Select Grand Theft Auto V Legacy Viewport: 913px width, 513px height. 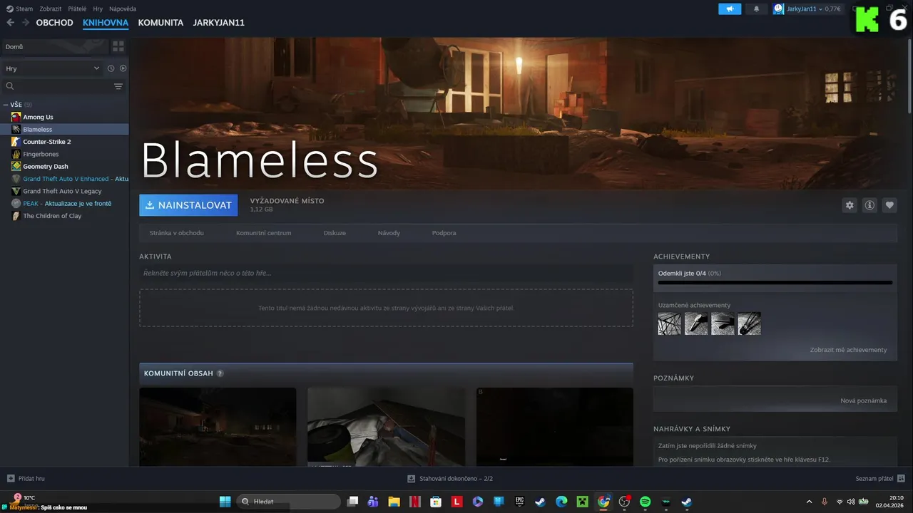pos(64,191)
